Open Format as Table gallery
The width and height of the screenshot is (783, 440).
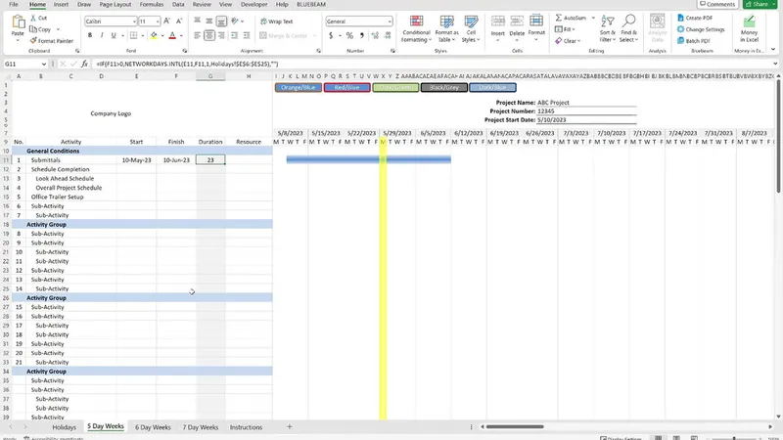coord(446,29)
